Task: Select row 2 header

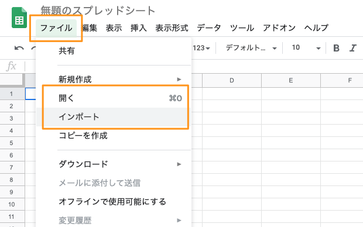Action: pyautogui.click(x=12, y=106)
